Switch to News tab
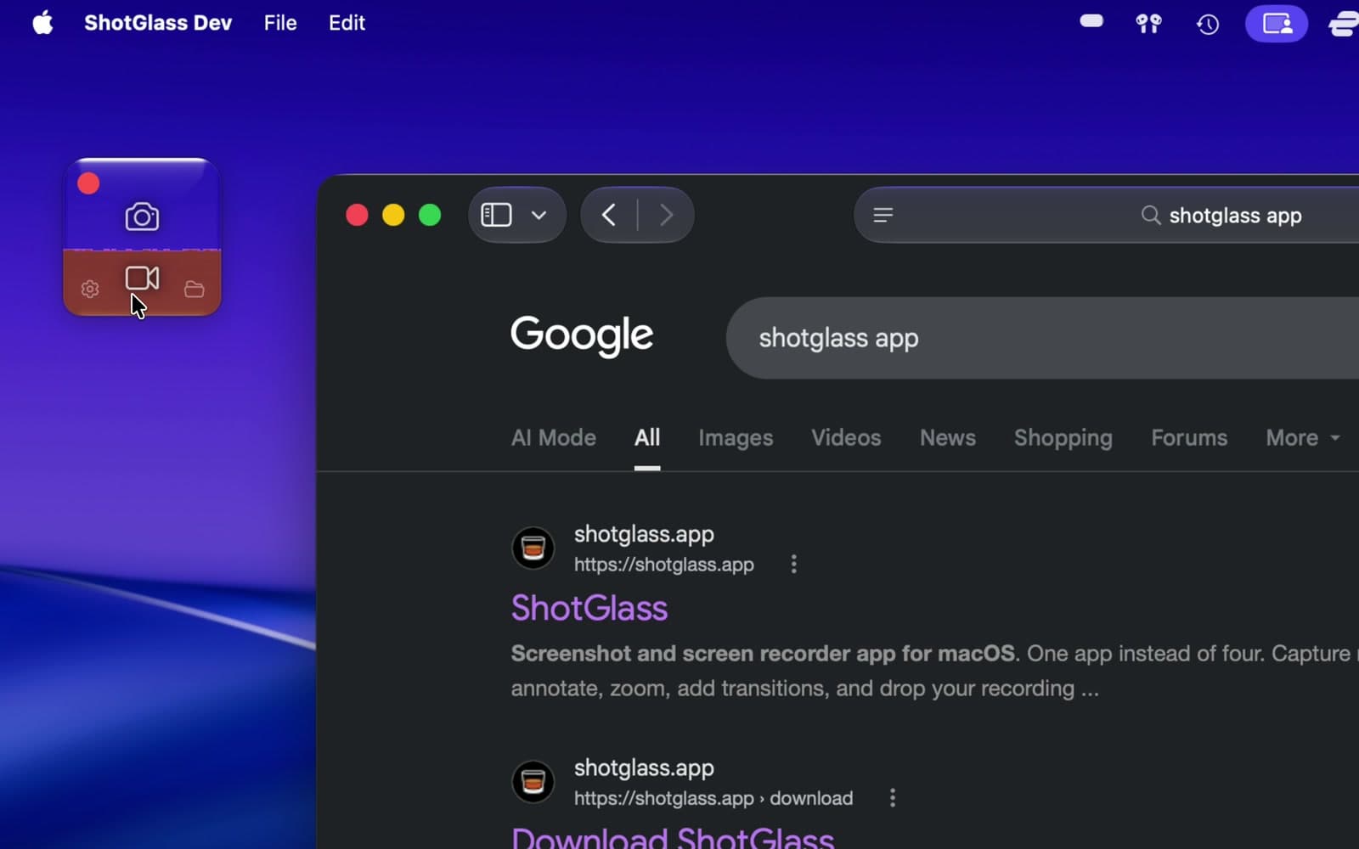 pyautogui.click(x=948, y=437)
